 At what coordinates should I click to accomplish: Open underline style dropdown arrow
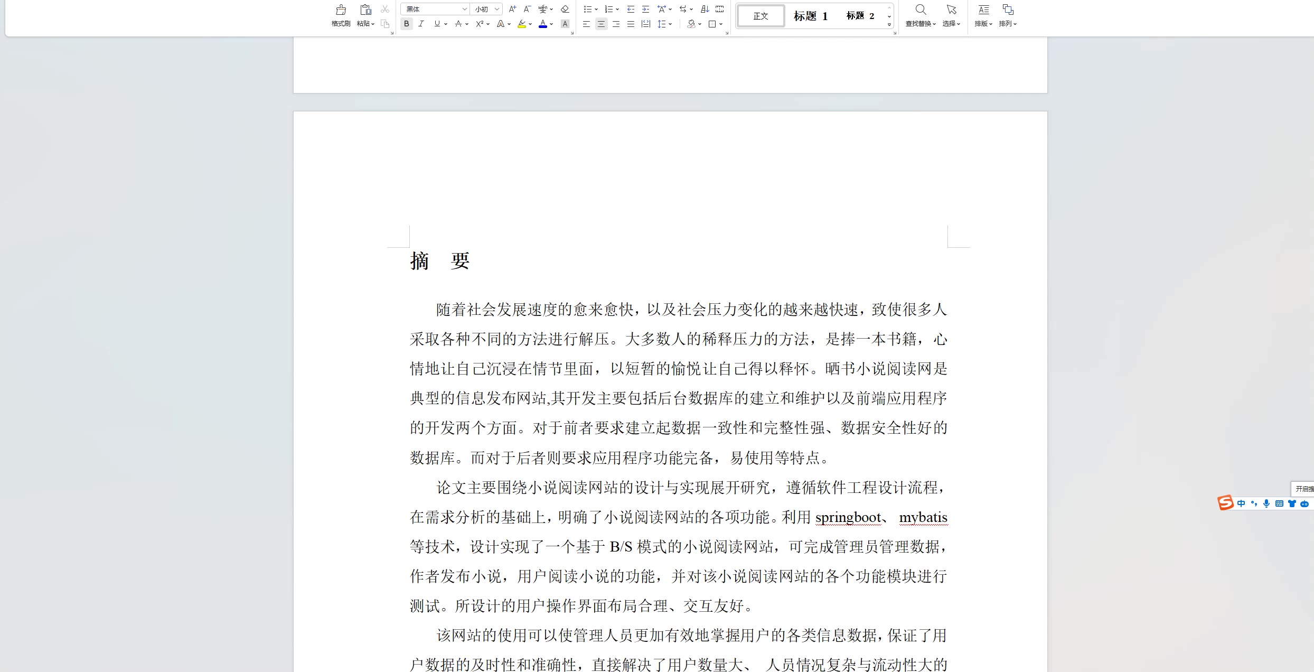(x=446, y=24)
